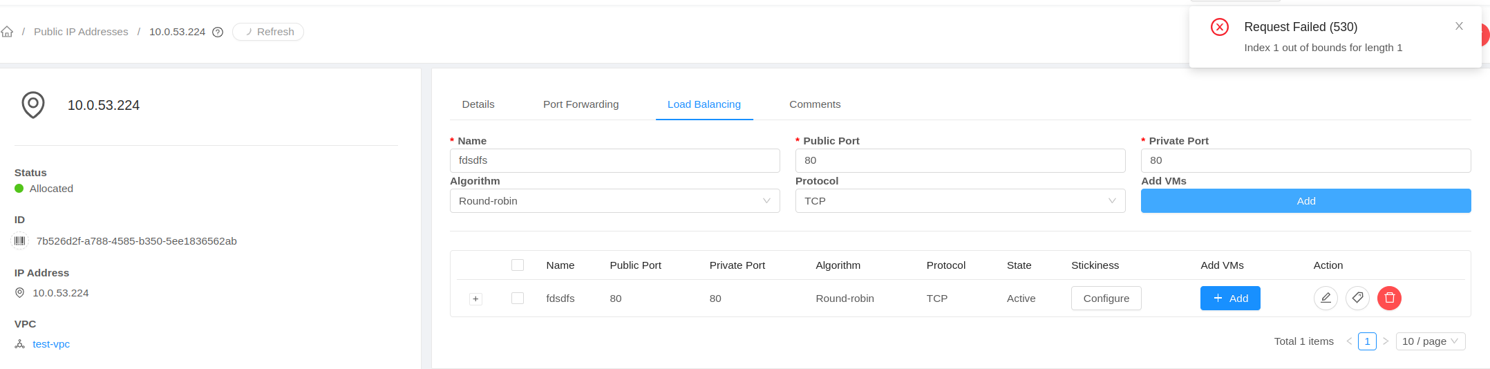This screenshot has width=1490, height=369.
Task: Check the box for the fdsdfs row
Action: coord(518,299)
